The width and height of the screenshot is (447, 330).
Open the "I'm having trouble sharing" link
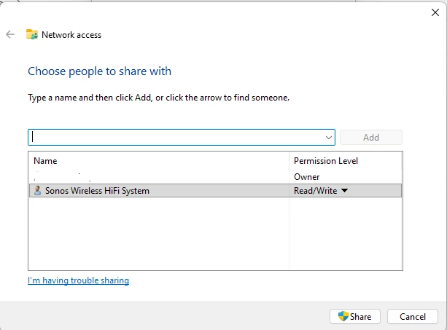tap(78, 280)
